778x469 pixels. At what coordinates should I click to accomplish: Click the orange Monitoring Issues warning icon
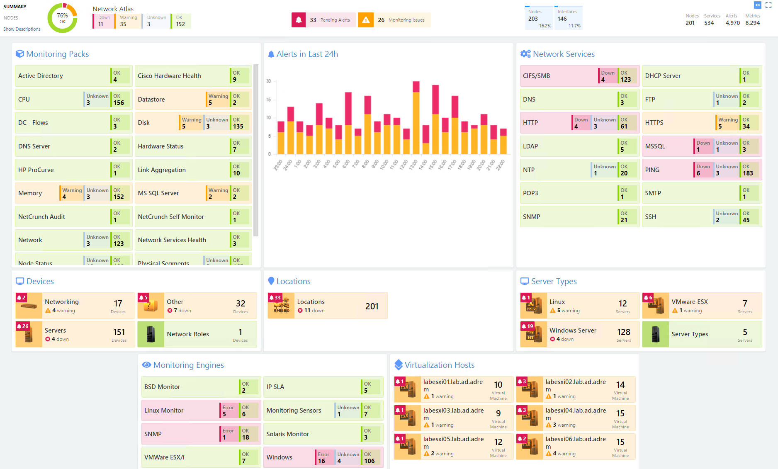[x=365, y=19]
